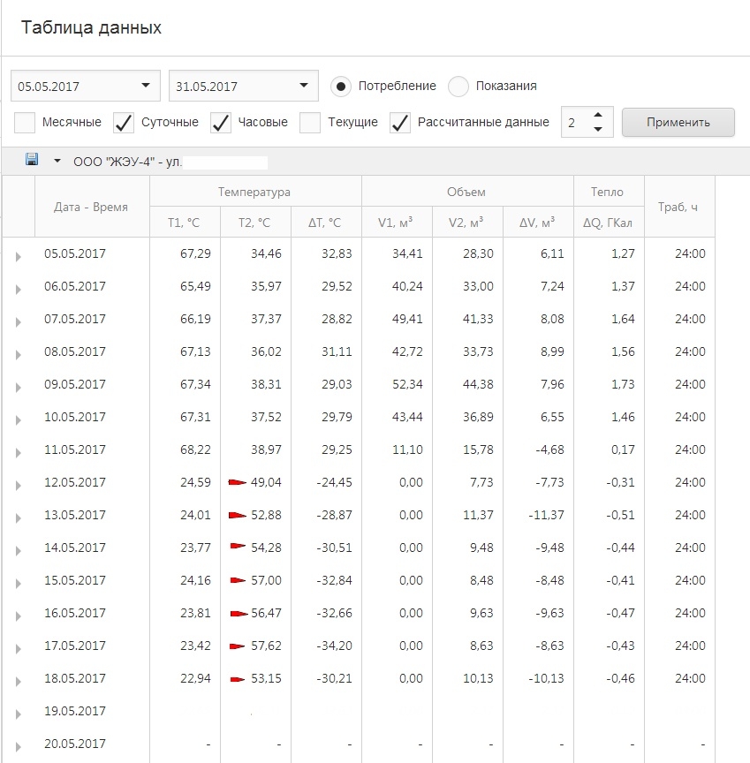Expand the 08.05.2017 row
This screenshot has width=750, height=763.
click(18, 354)
